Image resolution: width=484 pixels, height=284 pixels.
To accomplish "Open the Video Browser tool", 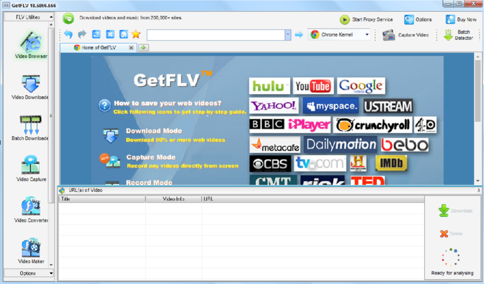I will click(x=31, y=45).
